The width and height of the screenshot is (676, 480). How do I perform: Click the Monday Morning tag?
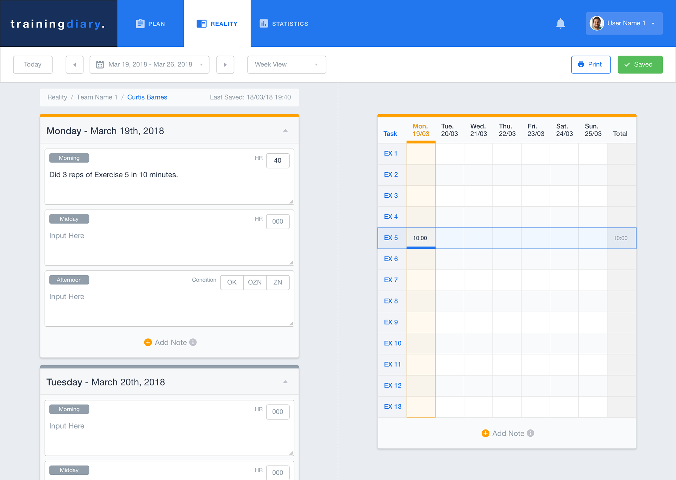point(69,158)
